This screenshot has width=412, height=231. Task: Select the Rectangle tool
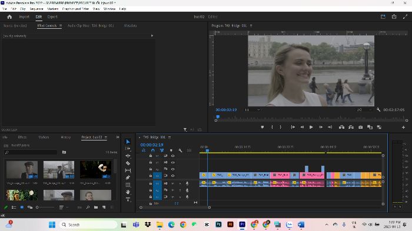coord(128,185)
